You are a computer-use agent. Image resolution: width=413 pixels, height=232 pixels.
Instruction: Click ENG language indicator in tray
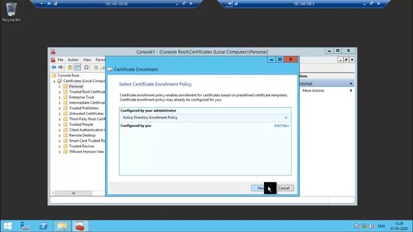tap(381, 226)
